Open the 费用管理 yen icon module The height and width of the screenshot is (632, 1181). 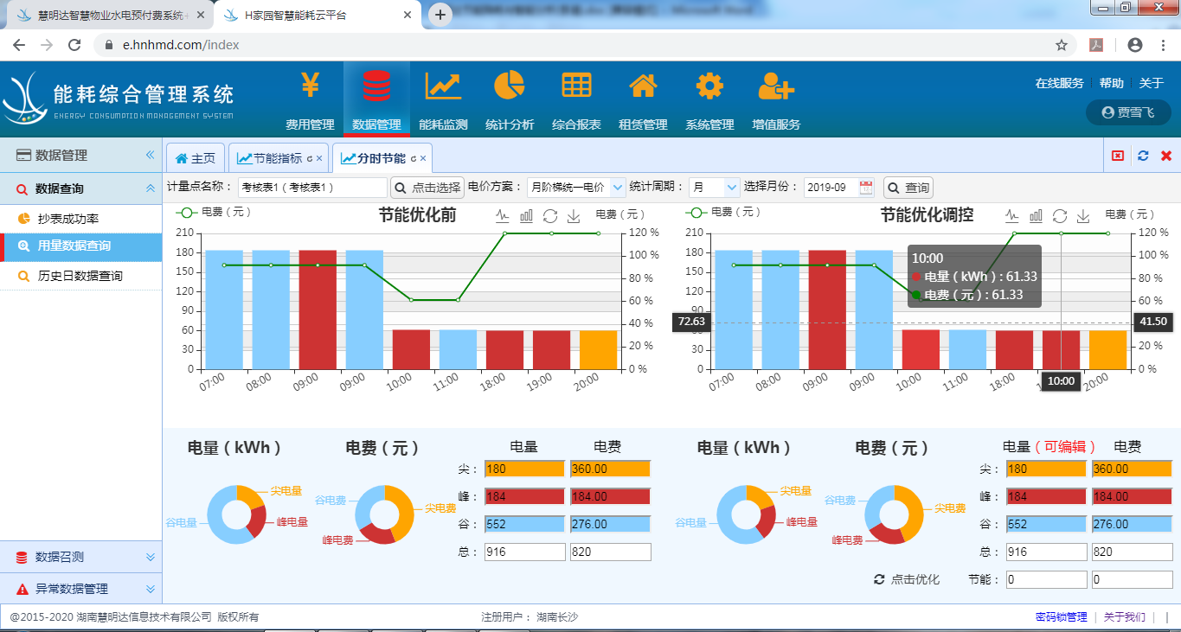(x=310, y=99)
